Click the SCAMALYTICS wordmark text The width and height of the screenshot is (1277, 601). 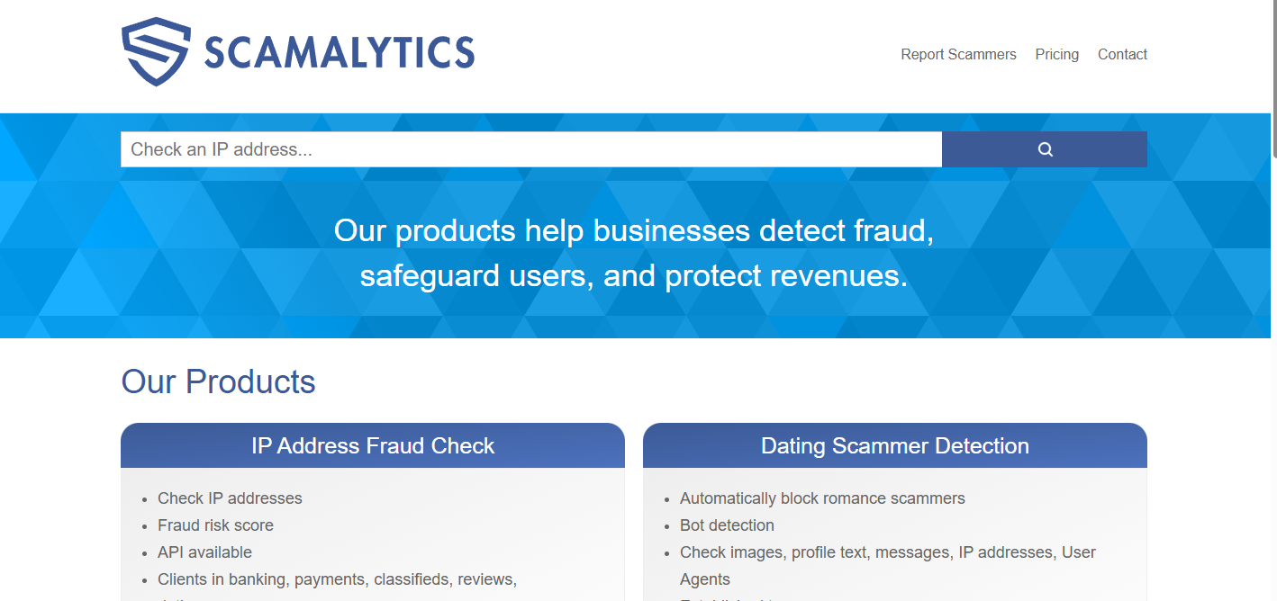pos(340,53)
